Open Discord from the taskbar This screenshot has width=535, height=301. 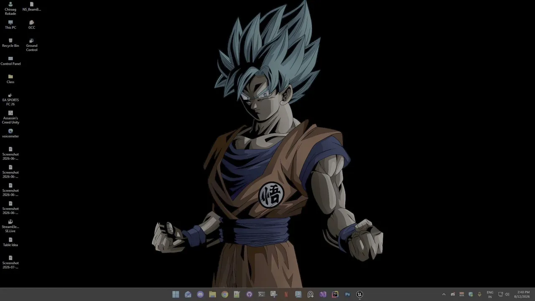click(x=200, y=294)
